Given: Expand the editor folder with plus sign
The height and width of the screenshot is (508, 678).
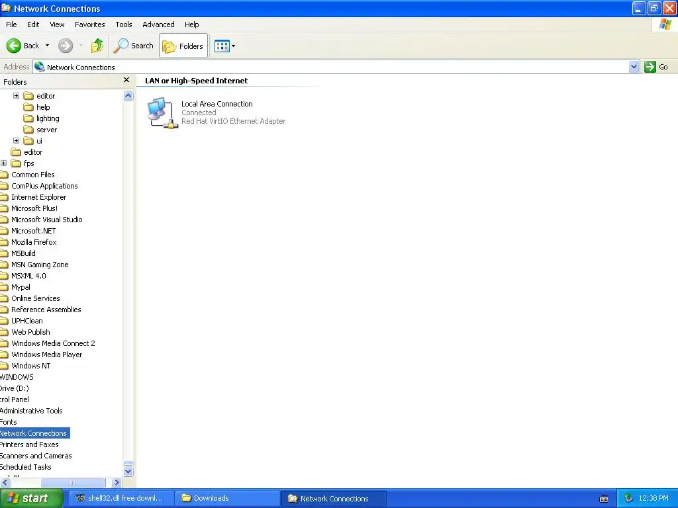Looking at the screenshot, I should point(16,95).
